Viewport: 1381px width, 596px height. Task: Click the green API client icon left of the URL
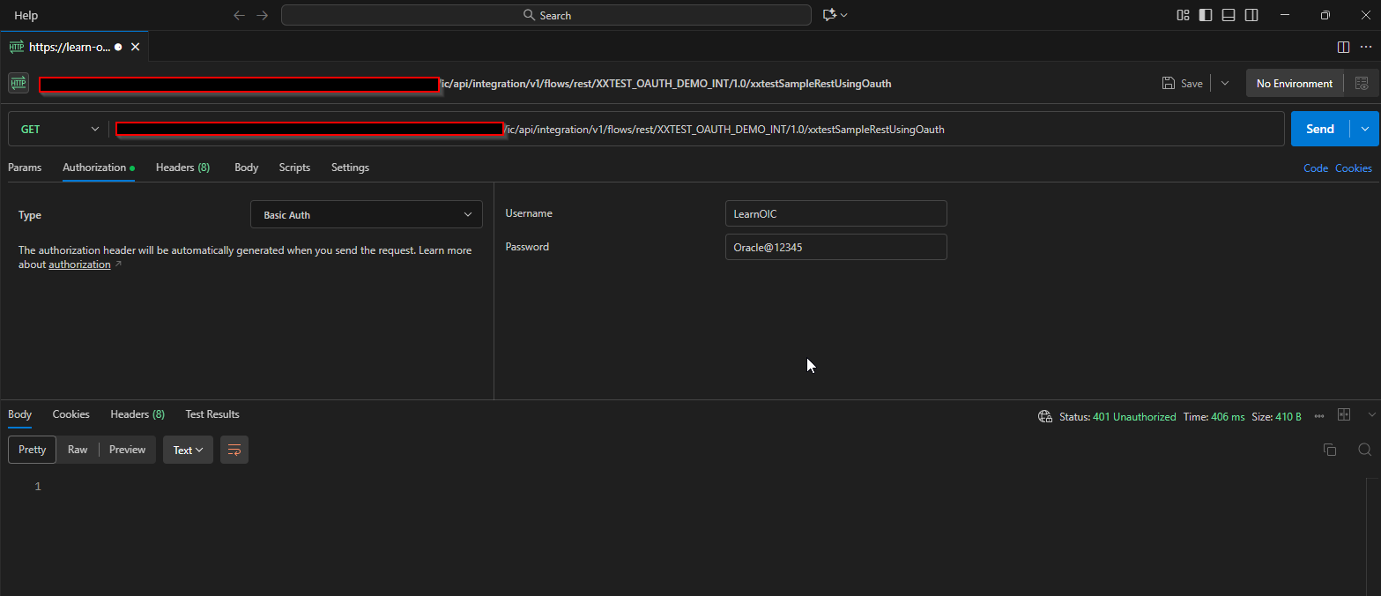[18, 82]
